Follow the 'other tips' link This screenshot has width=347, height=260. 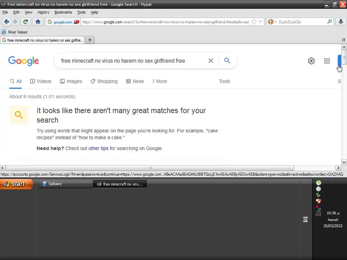99,148
